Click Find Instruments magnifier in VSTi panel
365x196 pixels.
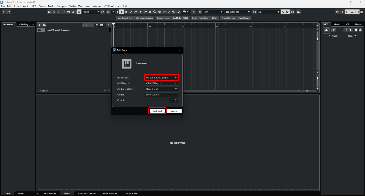[333, 30]
